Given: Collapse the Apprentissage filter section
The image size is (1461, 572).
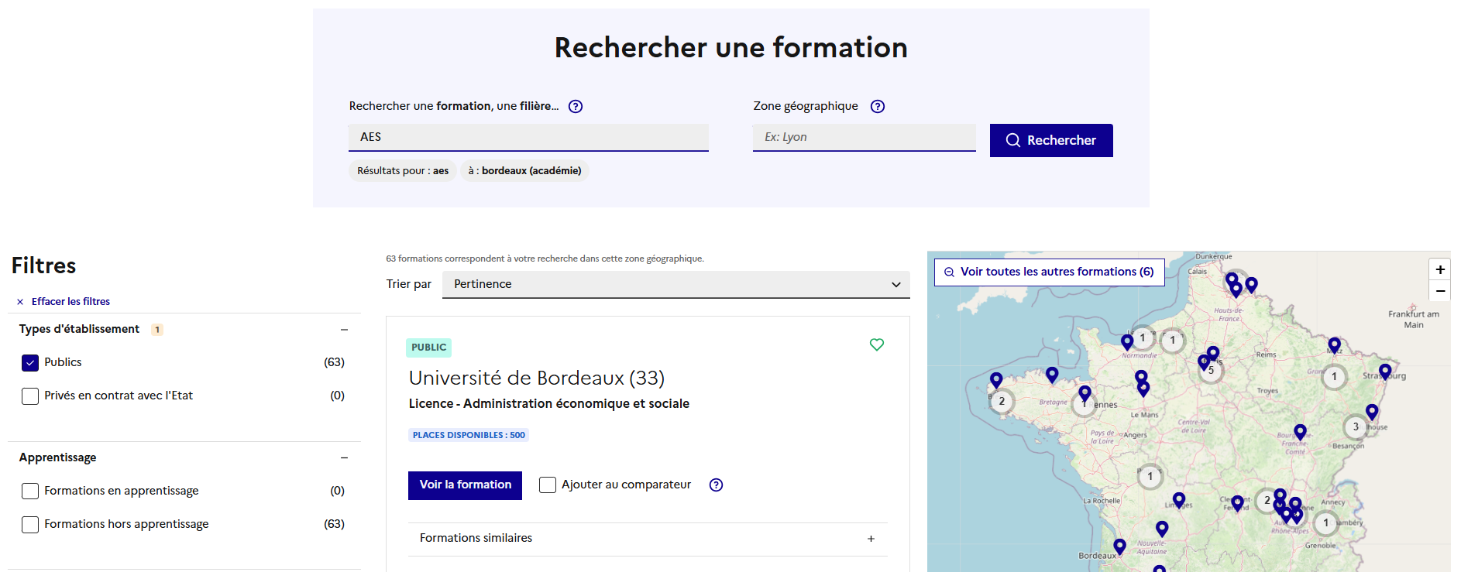Looking at the screenshot, I should [344, 458].
